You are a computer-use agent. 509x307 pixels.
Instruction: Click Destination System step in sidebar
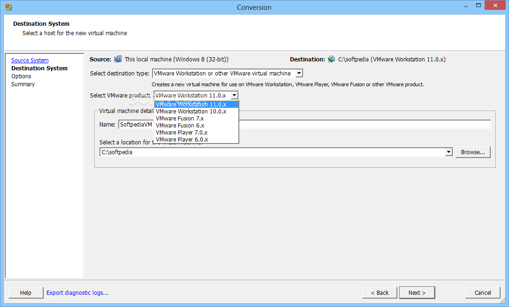pyautogui.click(x=39, y=68)
